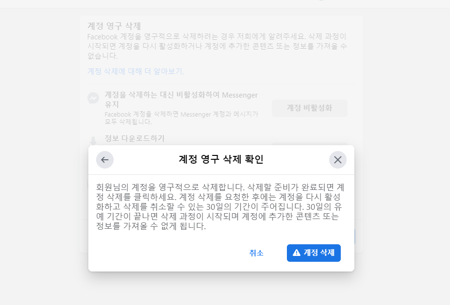Select the dimmed 계정 비활성화 button
The height and width of the screenshot is (305, 450).
pos(310,108)
